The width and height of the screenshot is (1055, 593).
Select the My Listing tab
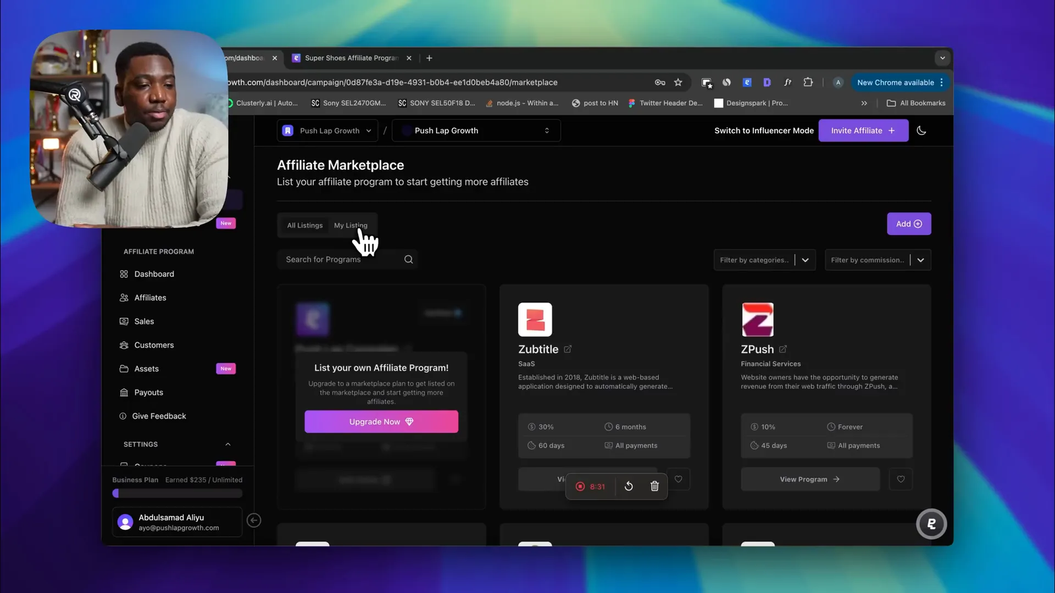coord(351,225)
